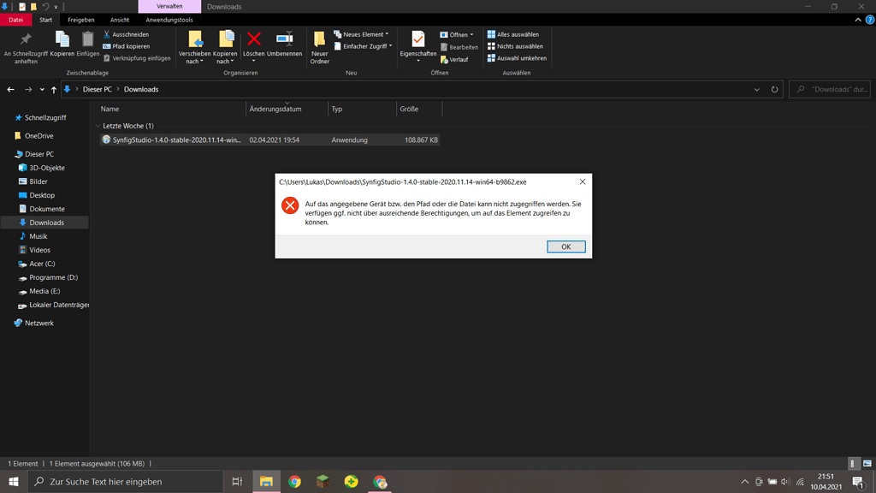Click the Löschen (delete) red X icon
The width and height of the screenshot is (876, 493).
(x=254, y=40)
